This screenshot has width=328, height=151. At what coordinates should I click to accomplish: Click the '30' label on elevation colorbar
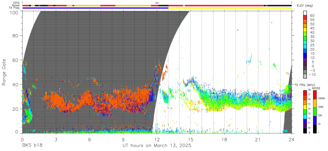click(312, 41)
